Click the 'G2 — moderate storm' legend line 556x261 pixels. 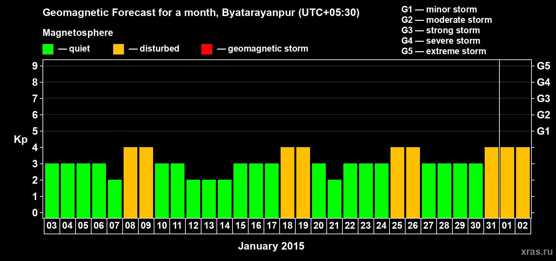pos(447,20)
